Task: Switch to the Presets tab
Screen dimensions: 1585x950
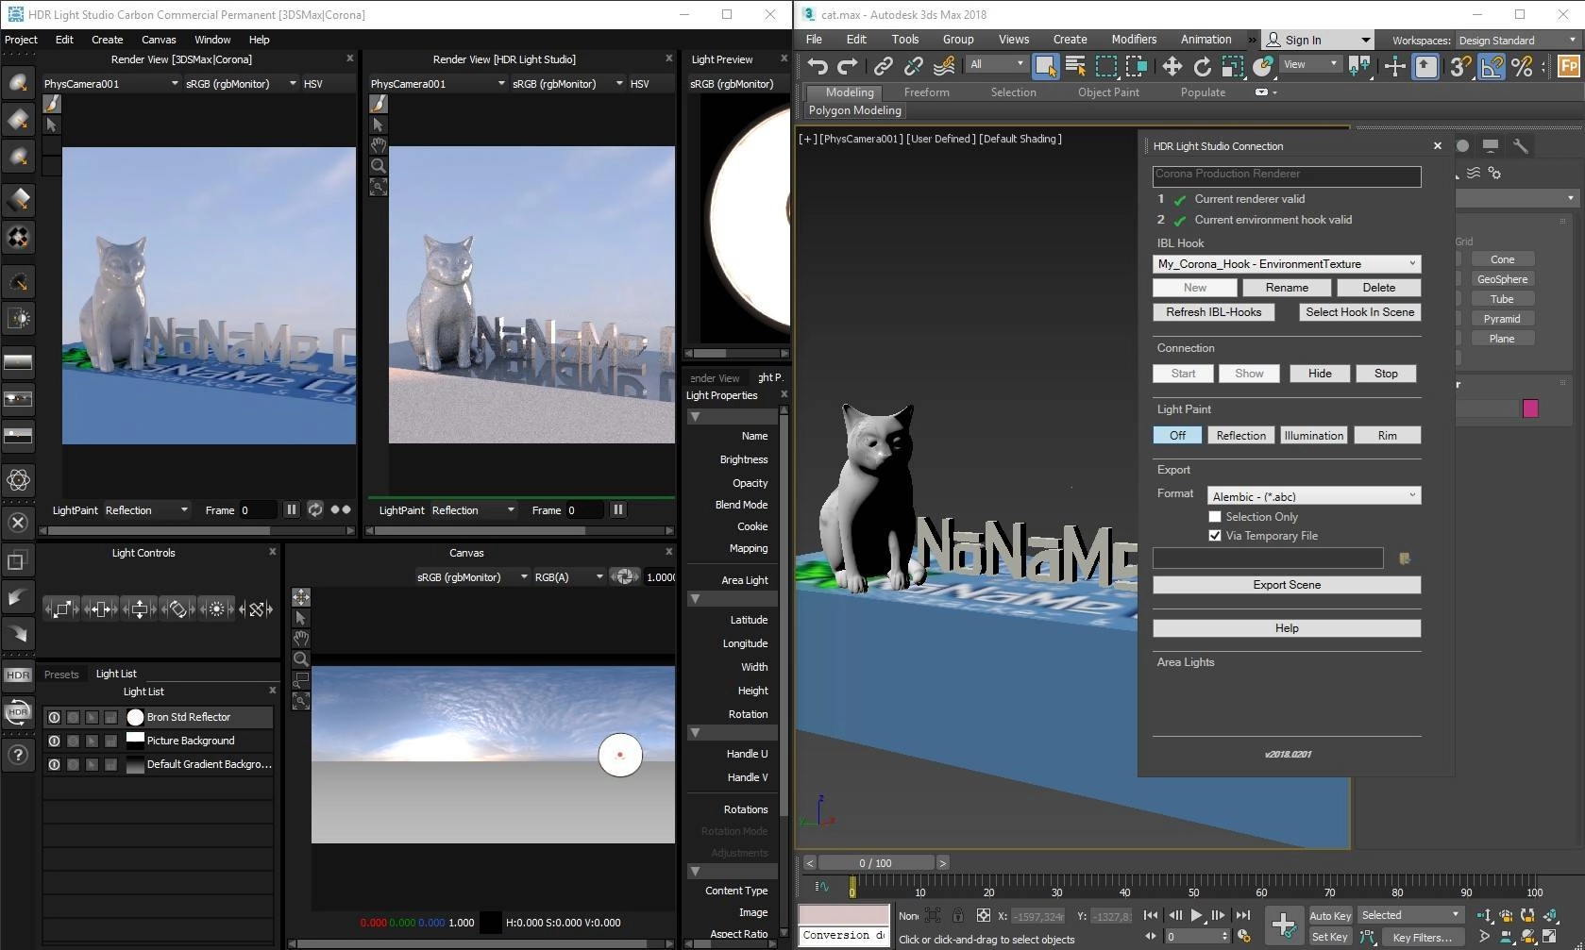Action: (x=61, y=675)
